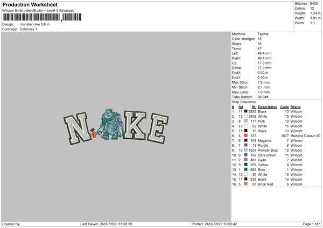The image size is (323, 228).
Task: Click the black swatch in stop 15 (239 stitches)
Action: click(x=246, y=179)
